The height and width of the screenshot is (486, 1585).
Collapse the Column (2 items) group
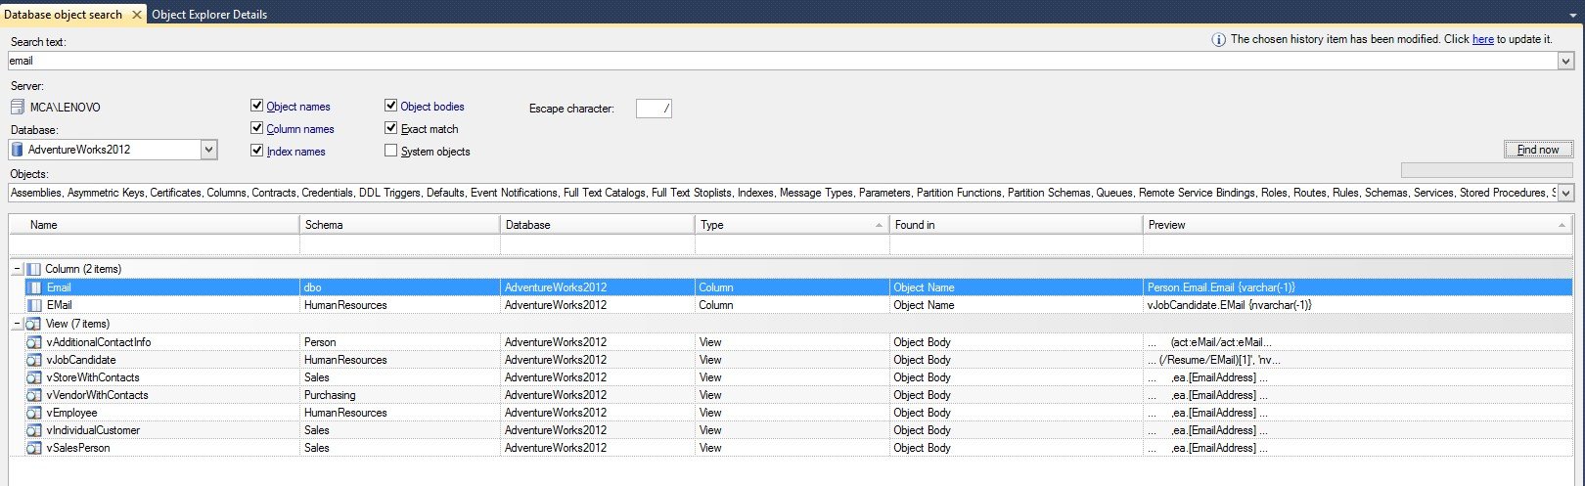coord(17,269)
